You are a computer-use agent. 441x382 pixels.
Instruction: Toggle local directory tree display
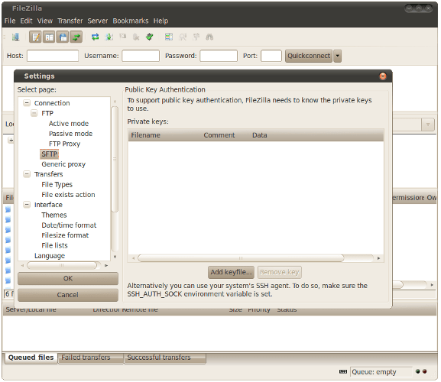coord(49,37)
